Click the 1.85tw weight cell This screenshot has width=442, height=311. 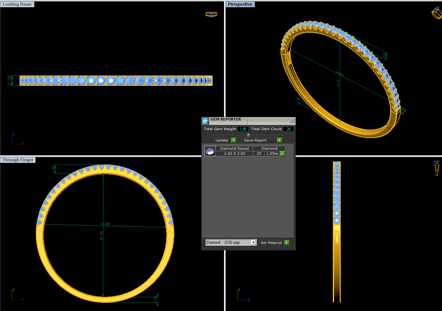[x=272, y=154]
